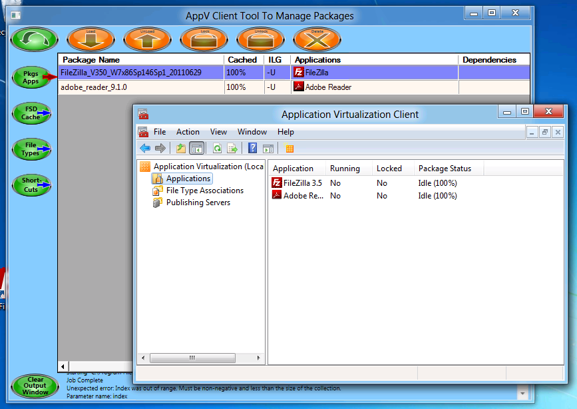
Task: Click tree pane horizontal scrollbar thumb
Action: click(x=192, y=358)
